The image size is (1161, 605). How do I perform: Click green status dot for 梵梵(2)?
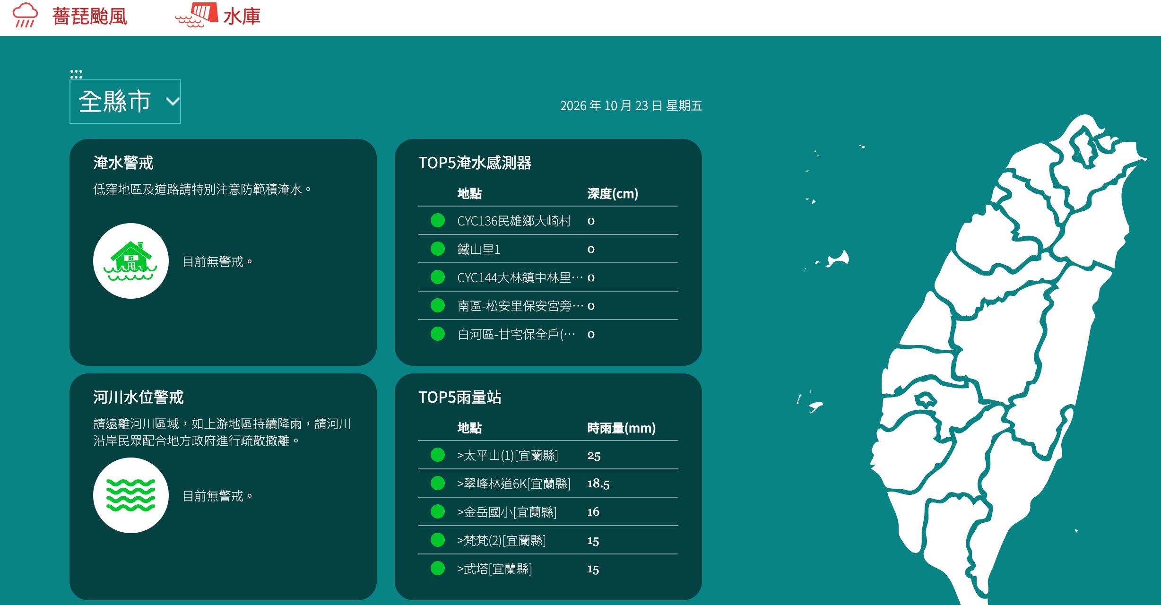click(x=438, y=540)
